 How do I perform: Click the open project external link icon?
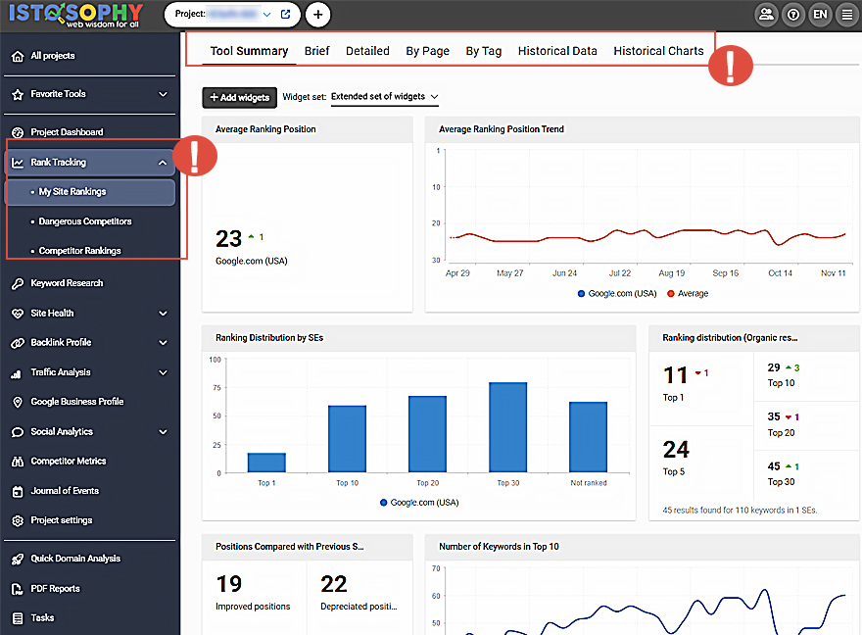[285, 15]
